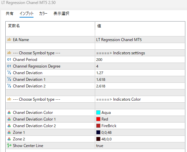
Task: Click the color icon next to Zone 1
Action: (x=9, y=132)
